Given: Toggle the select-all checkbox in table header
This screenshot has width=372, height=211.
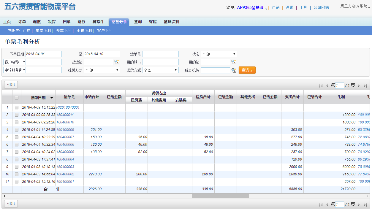Looking at the screenshot, I should 17,98.
